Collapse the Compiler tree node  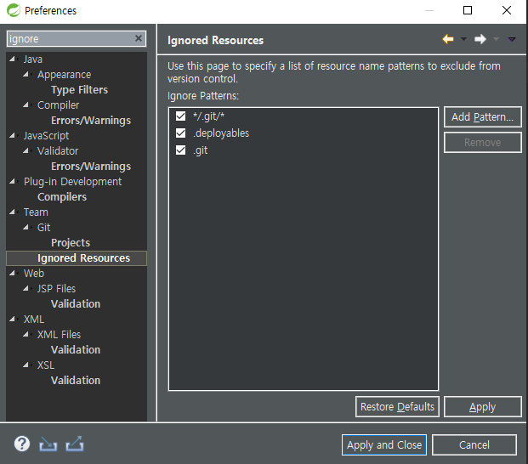tap(26, 105)
